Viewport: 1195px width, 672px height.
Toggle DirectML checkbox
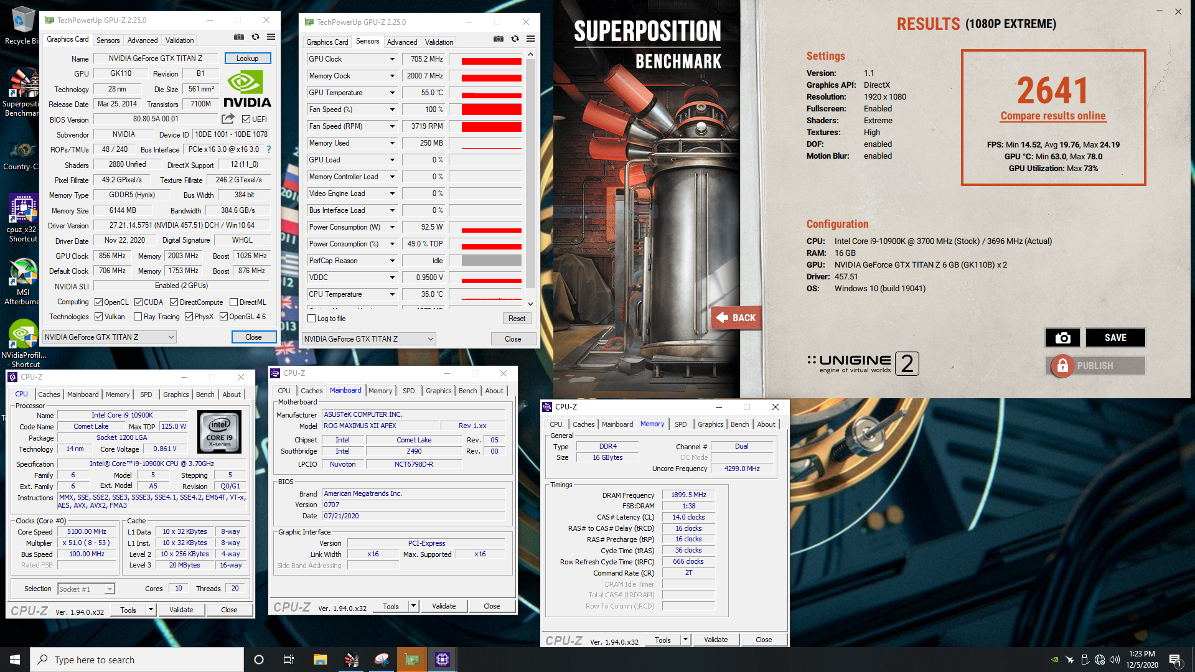coord(234,302)
